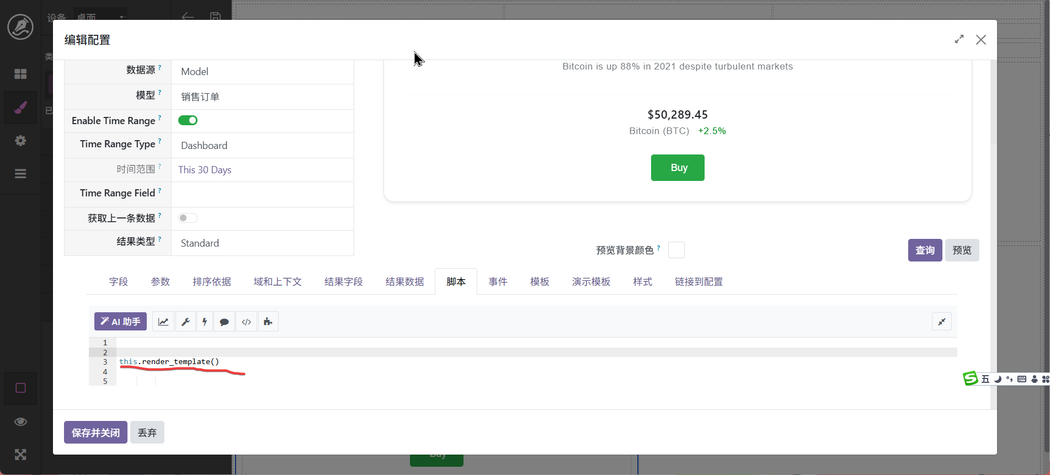Click the line chart icon in script toolbar
This screenshot has height=475, width=1050.
click(163, 322)
